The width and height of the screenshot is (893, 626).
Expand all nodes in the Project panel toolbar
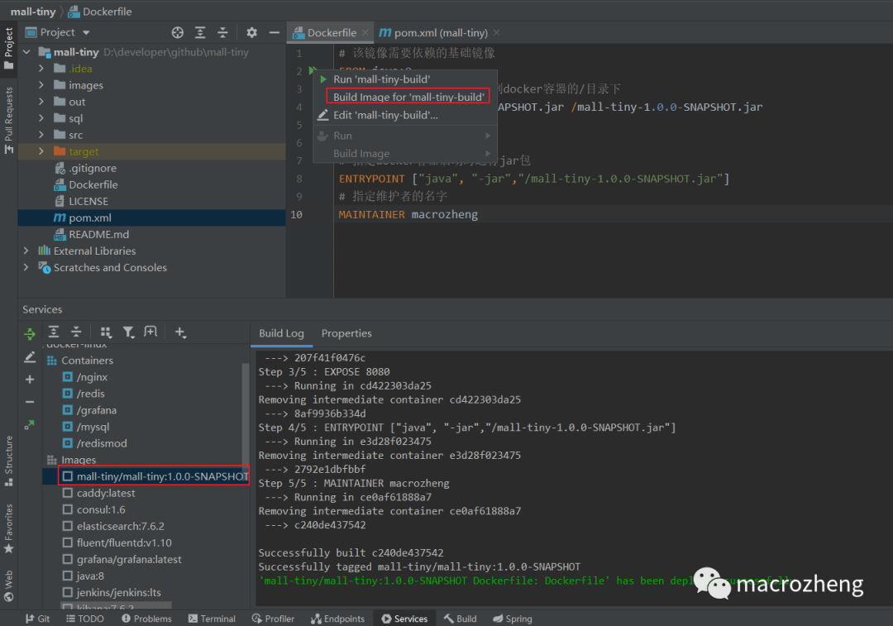point(200,32)
